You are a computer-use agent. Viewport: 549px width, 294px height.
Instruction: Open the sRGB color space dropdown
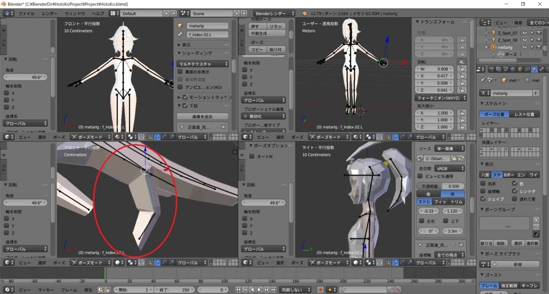point(450,169)
